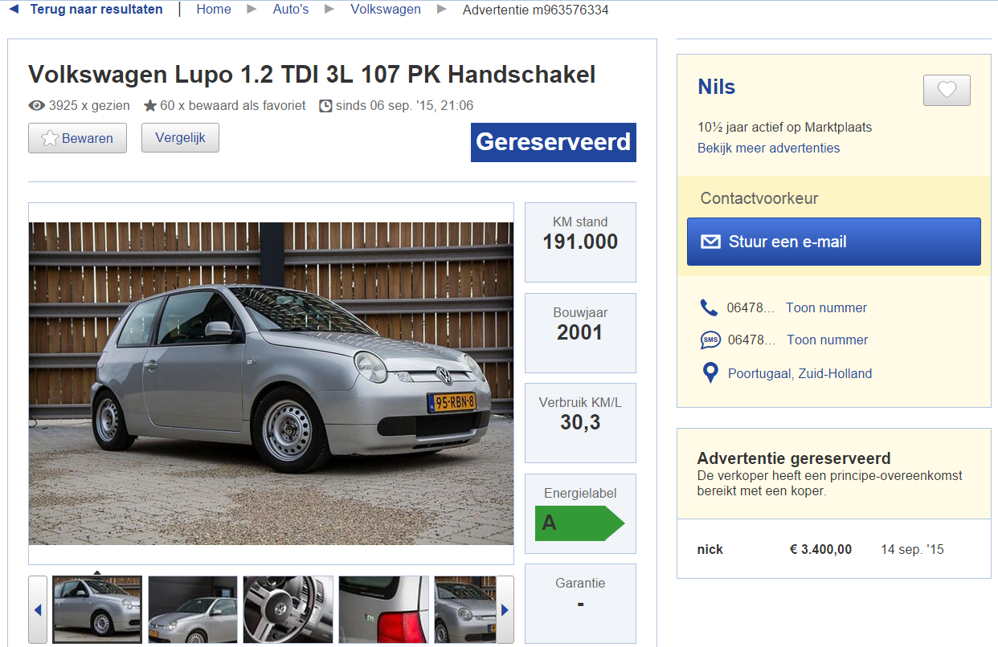This screenshot has height=647, width=998.
Task: Reveal phone number via first Toon nummer
Action: click(826, 307)
